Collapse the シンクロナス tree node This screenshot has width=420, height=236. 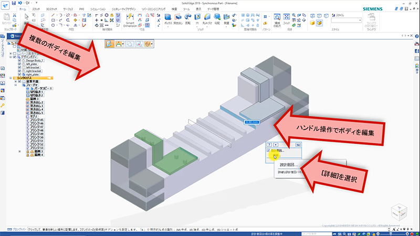[x=12, y=78]
